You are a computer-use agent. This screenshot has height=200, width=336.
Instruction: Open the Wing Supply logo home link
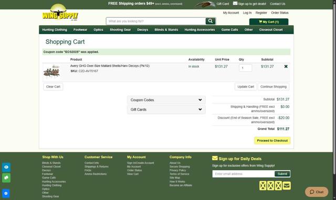tap(60, 13)
